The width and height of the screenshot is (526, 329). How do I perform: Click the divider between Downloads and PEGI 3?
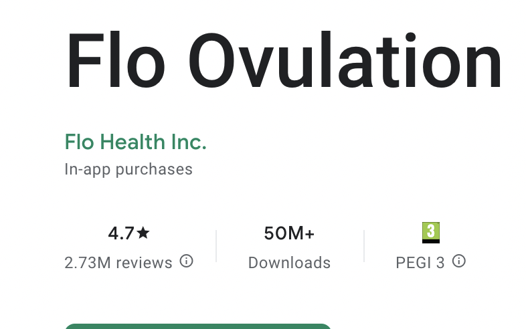coord(364,246)
